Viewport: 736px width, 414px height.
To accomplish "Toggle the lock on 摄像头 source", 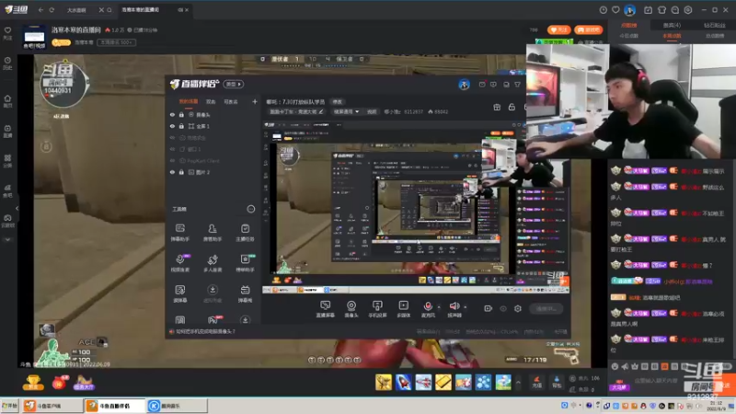I will pyautogui.click(x=181, y=114).
